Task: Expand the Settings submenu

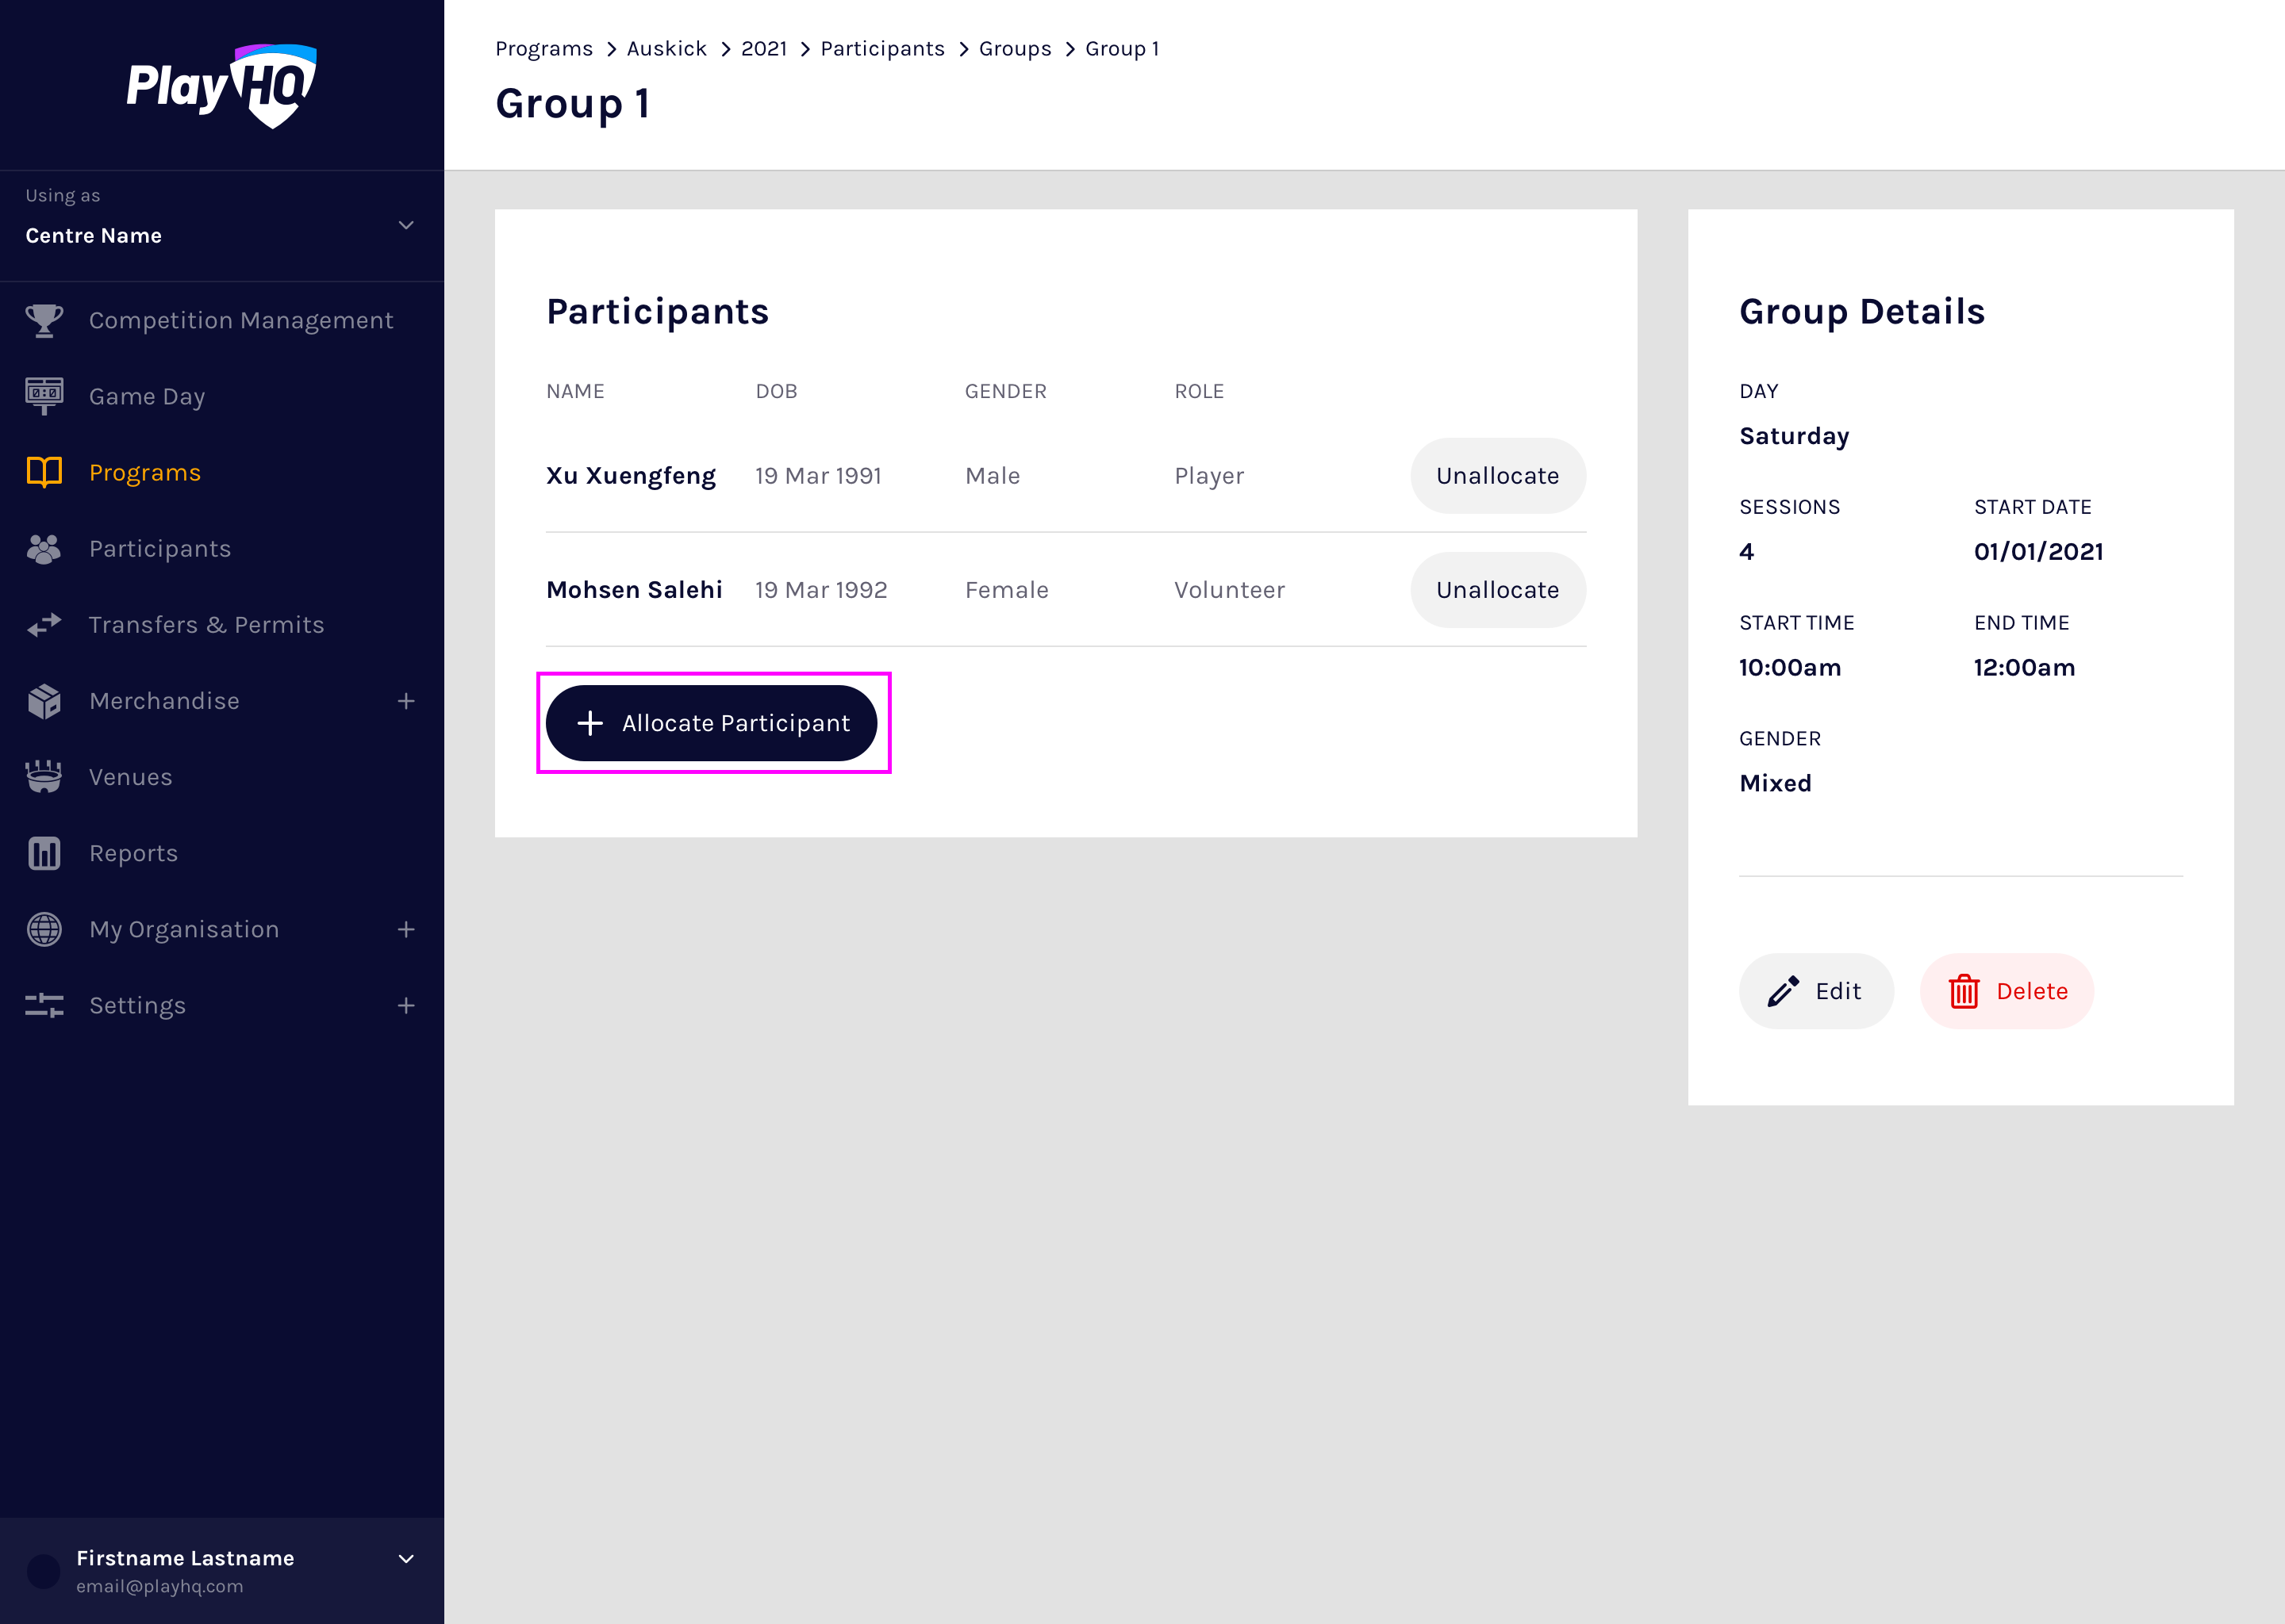Action: click(x=406, y=1005)
